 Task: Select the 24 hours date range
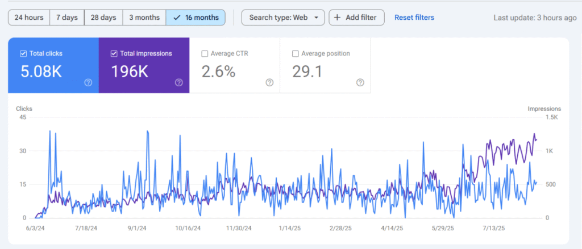(x=29, y=18)
